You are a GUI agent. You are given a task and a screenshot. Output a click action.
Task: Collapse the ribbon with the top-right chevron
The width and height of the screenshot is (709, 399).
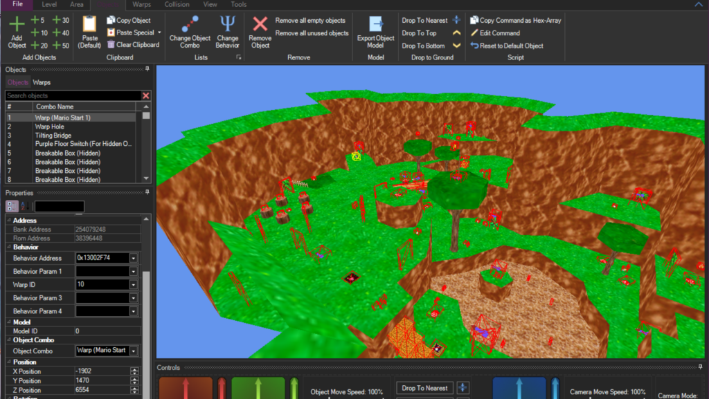pos(699,5)
